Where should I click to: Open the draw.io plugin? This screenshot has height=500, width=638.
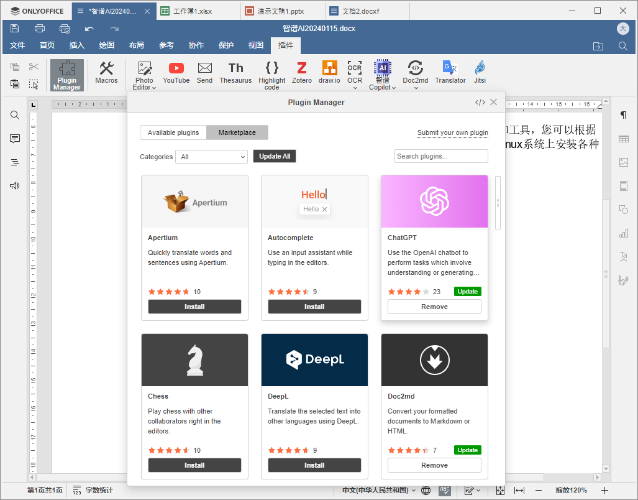coord(329,73)
